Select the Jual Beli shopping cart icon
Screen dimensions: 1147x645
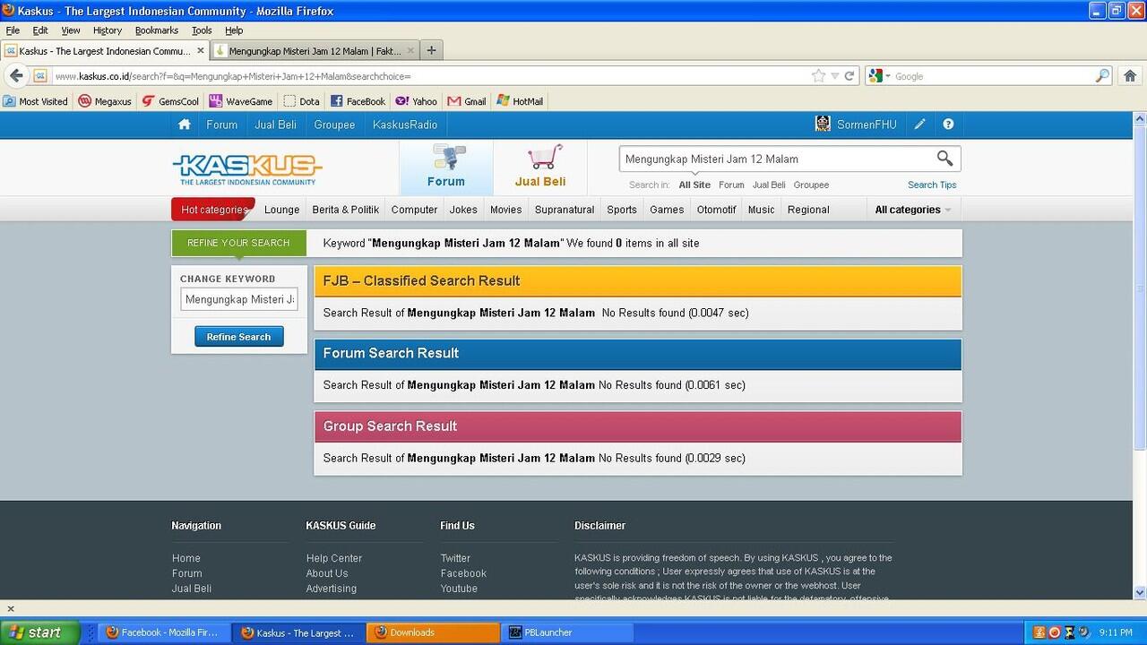coord(540,168)
